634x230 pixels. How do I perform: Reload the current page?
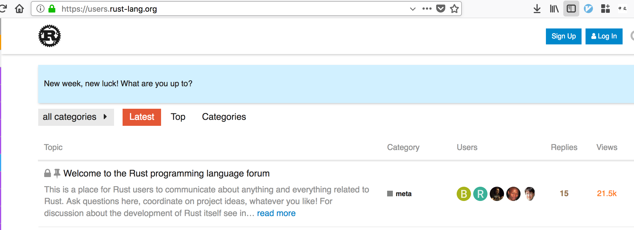pos(3,9)
